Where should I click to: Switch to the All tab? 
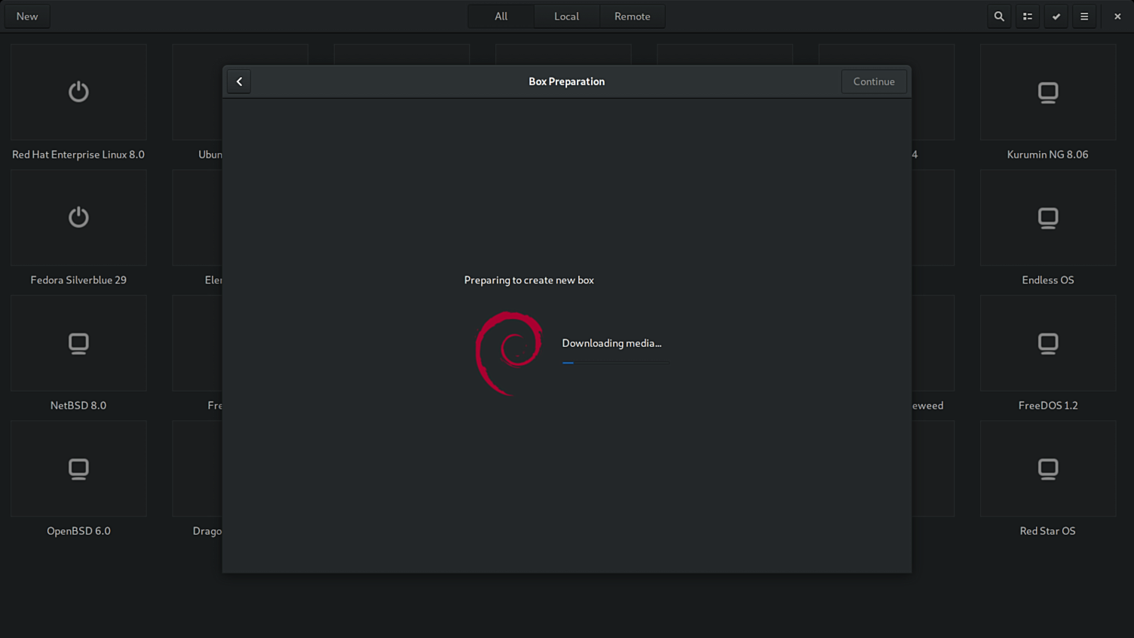(501, 17)
